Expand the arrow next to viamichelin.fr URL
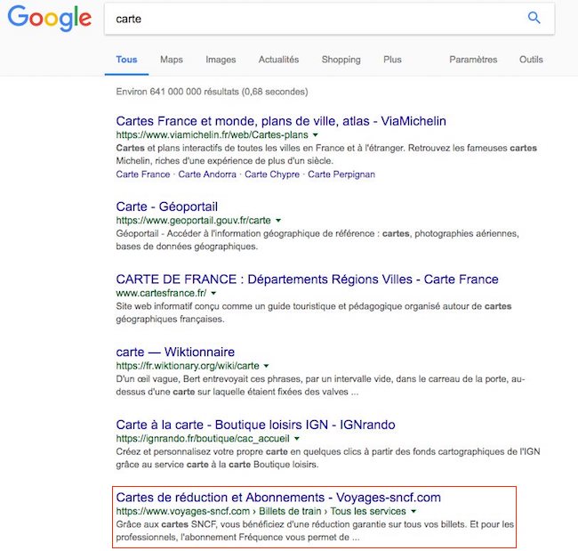 coord(315,135)
